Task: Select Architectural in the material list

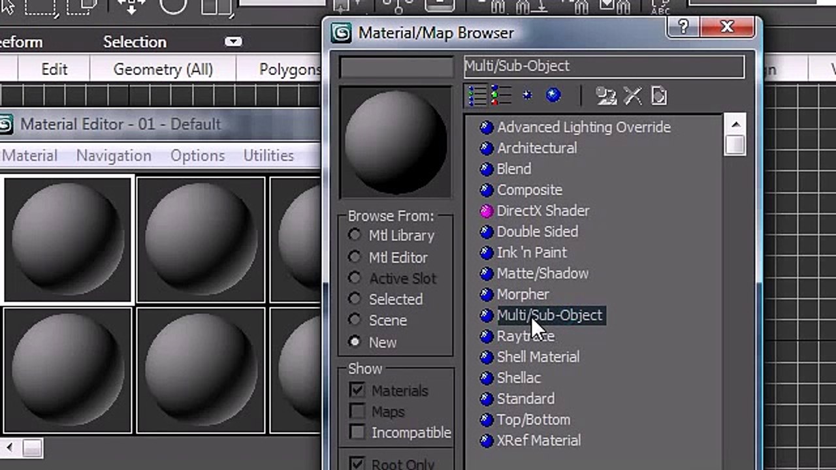Action: [x=537, y=148]
